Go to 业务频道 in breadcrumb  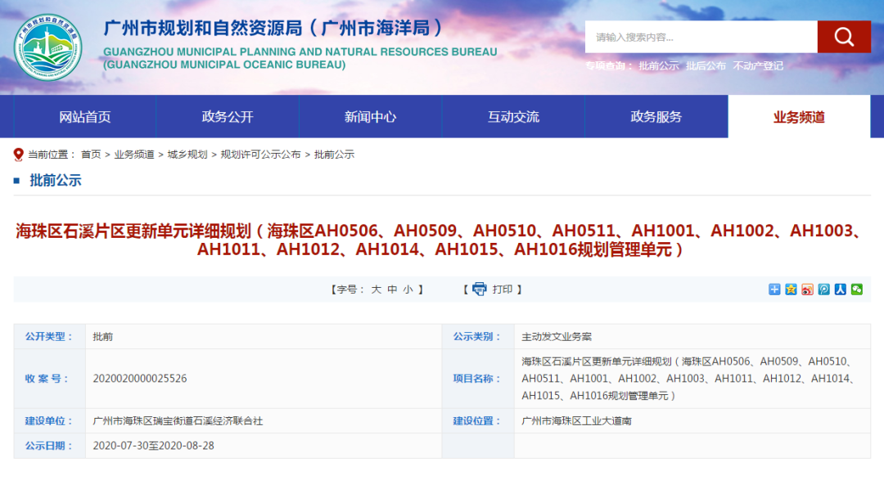(x=134, y=155)
